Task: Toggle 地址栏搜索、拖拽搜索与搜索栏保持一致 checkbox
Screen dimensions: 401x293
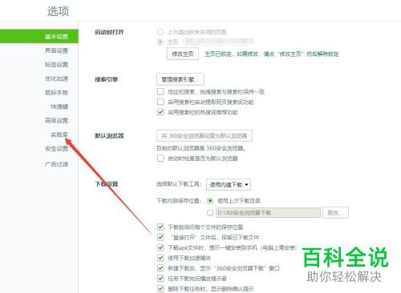Action: tap(160, 92)
